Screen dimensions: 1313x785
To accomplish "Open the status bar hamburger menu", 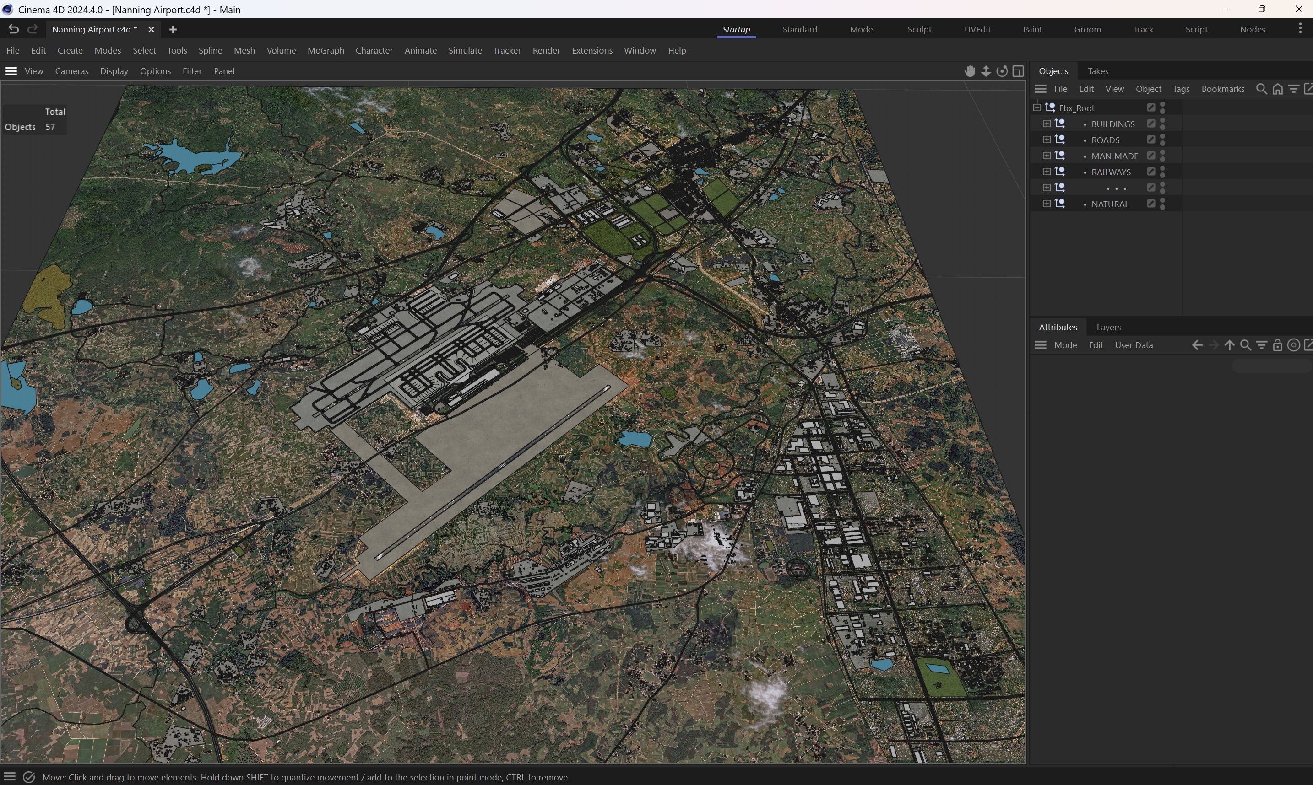I will click(10, 777).
